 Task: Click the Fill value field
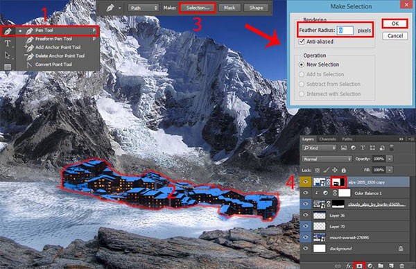pyautogui.click(x=379, y=170)
